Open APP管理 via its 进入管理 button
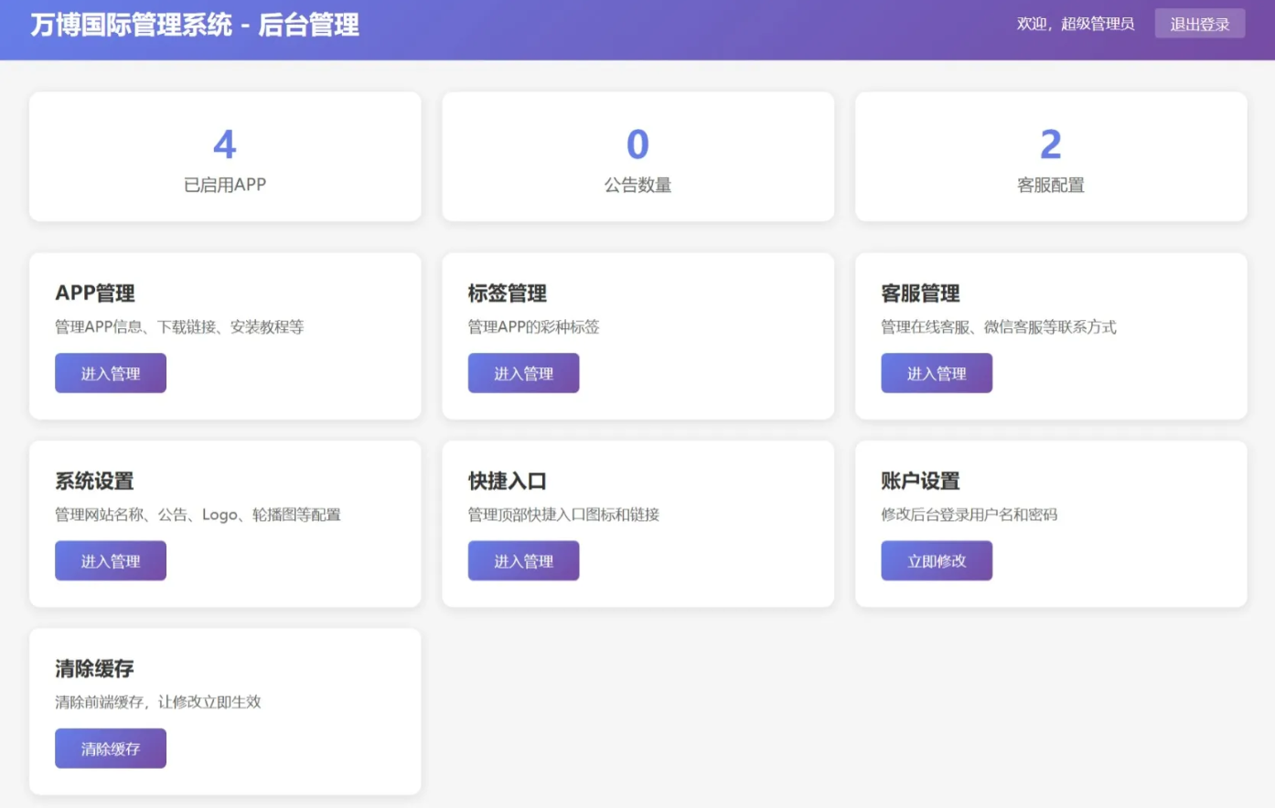 [111, 373]
